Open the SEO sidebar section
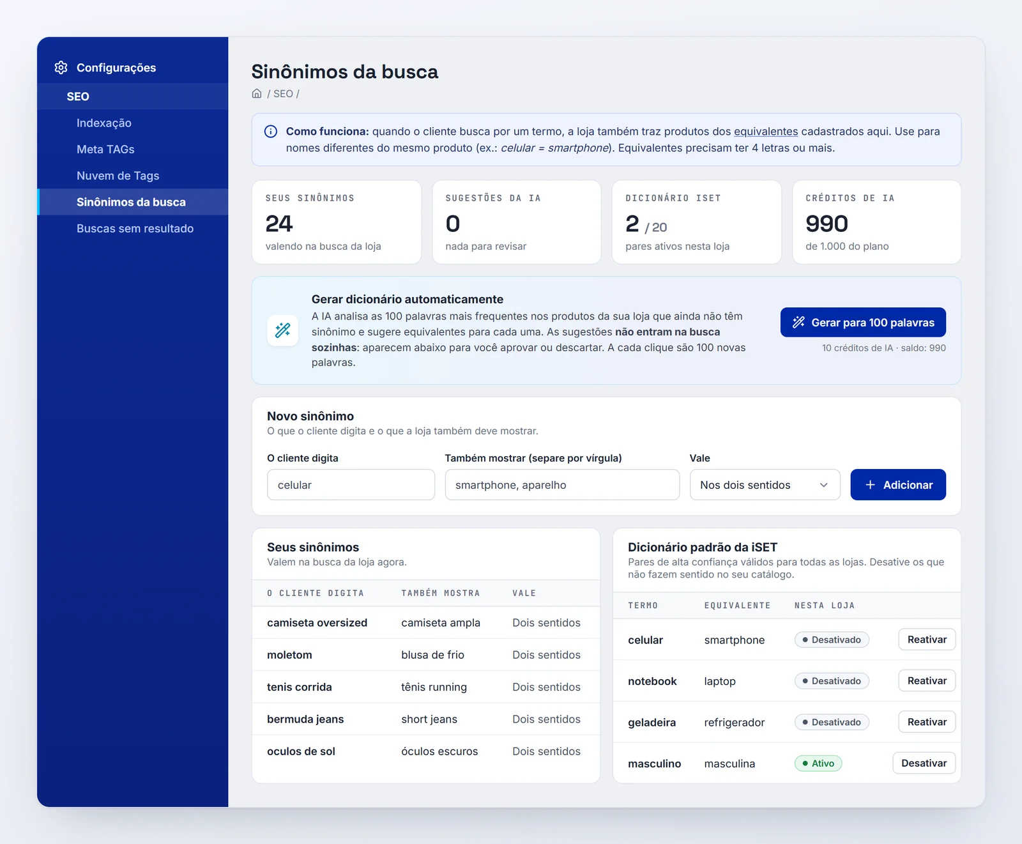1022x844 pixels. pyautogui.click(x=133, y=96)
